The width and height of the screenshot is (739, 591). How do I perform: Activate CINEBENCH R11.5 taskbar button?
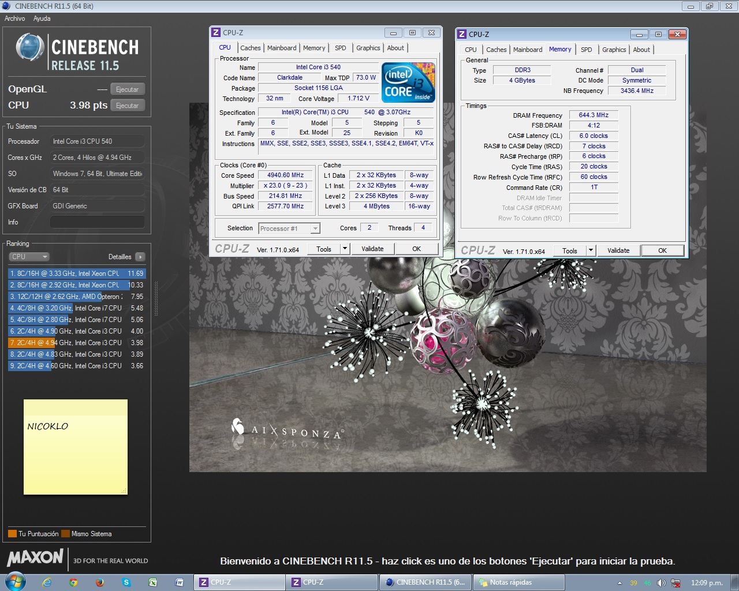(x=426, y=582)
